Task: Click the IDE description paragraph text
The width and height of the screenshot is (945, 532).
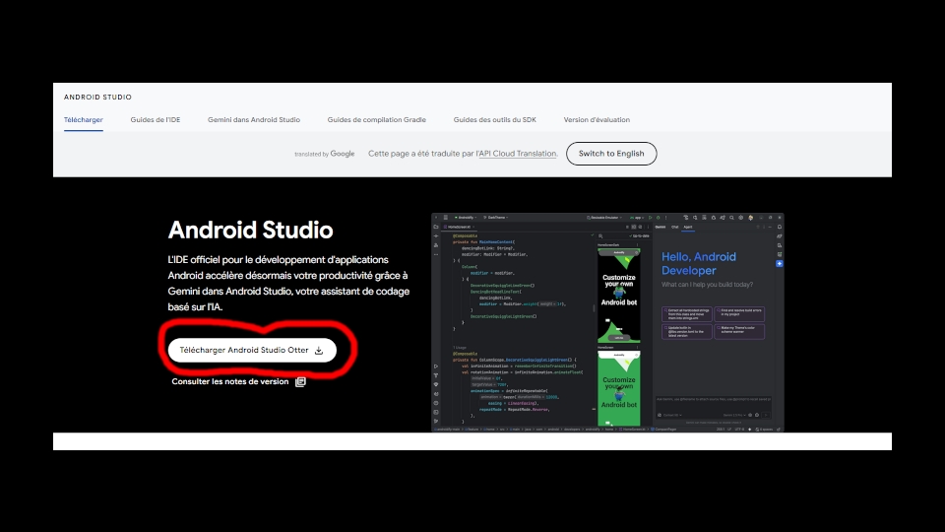Action: (288, 283)
